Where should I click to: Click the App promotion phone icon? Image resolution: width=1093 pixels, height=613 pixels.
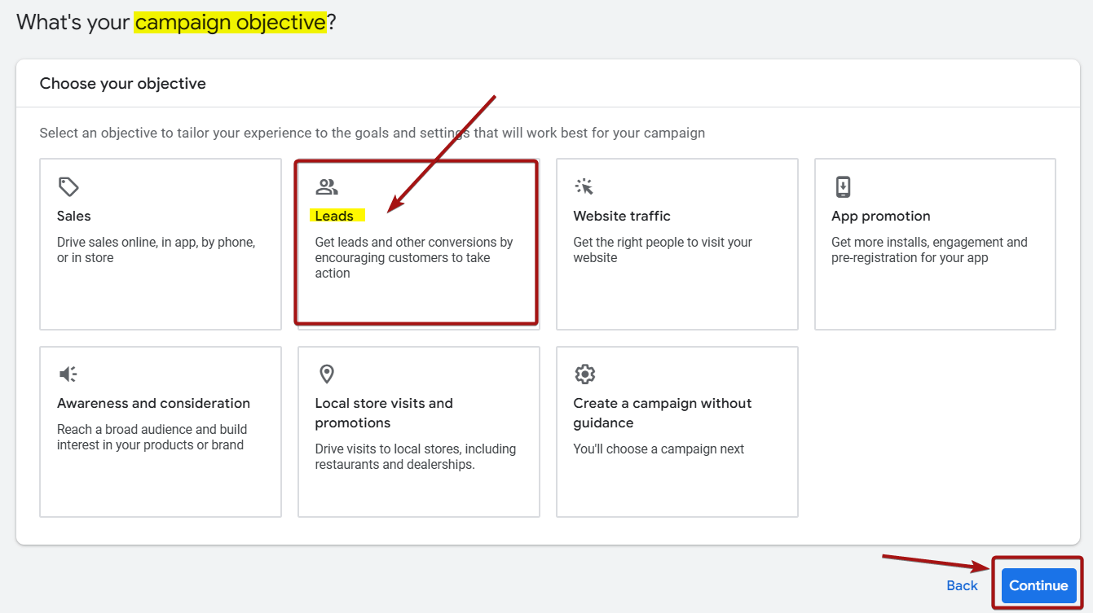844,186
